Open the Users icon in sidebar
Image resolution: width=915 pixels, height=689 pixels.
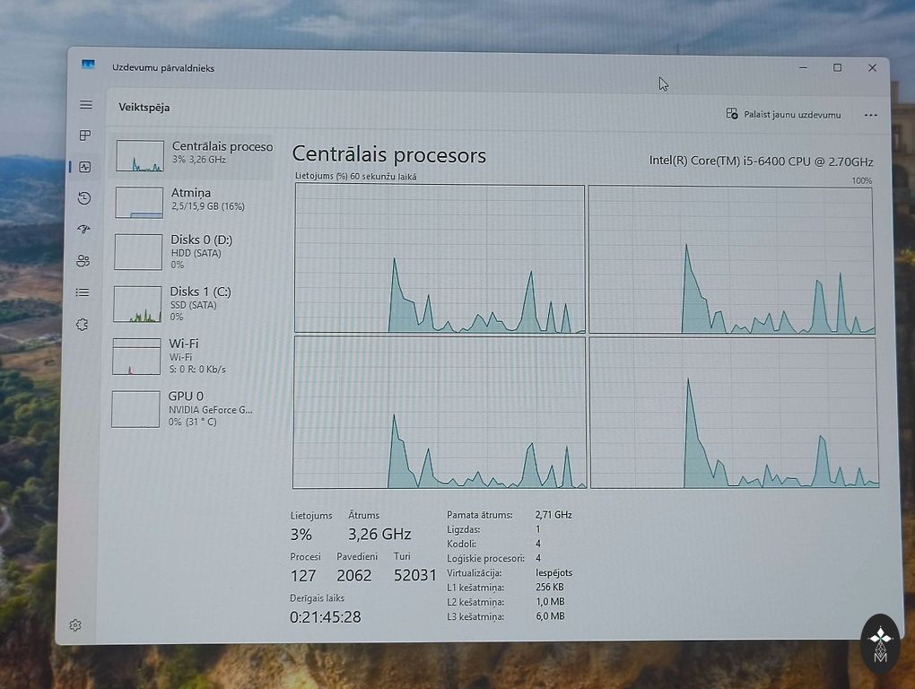(83, 261)
